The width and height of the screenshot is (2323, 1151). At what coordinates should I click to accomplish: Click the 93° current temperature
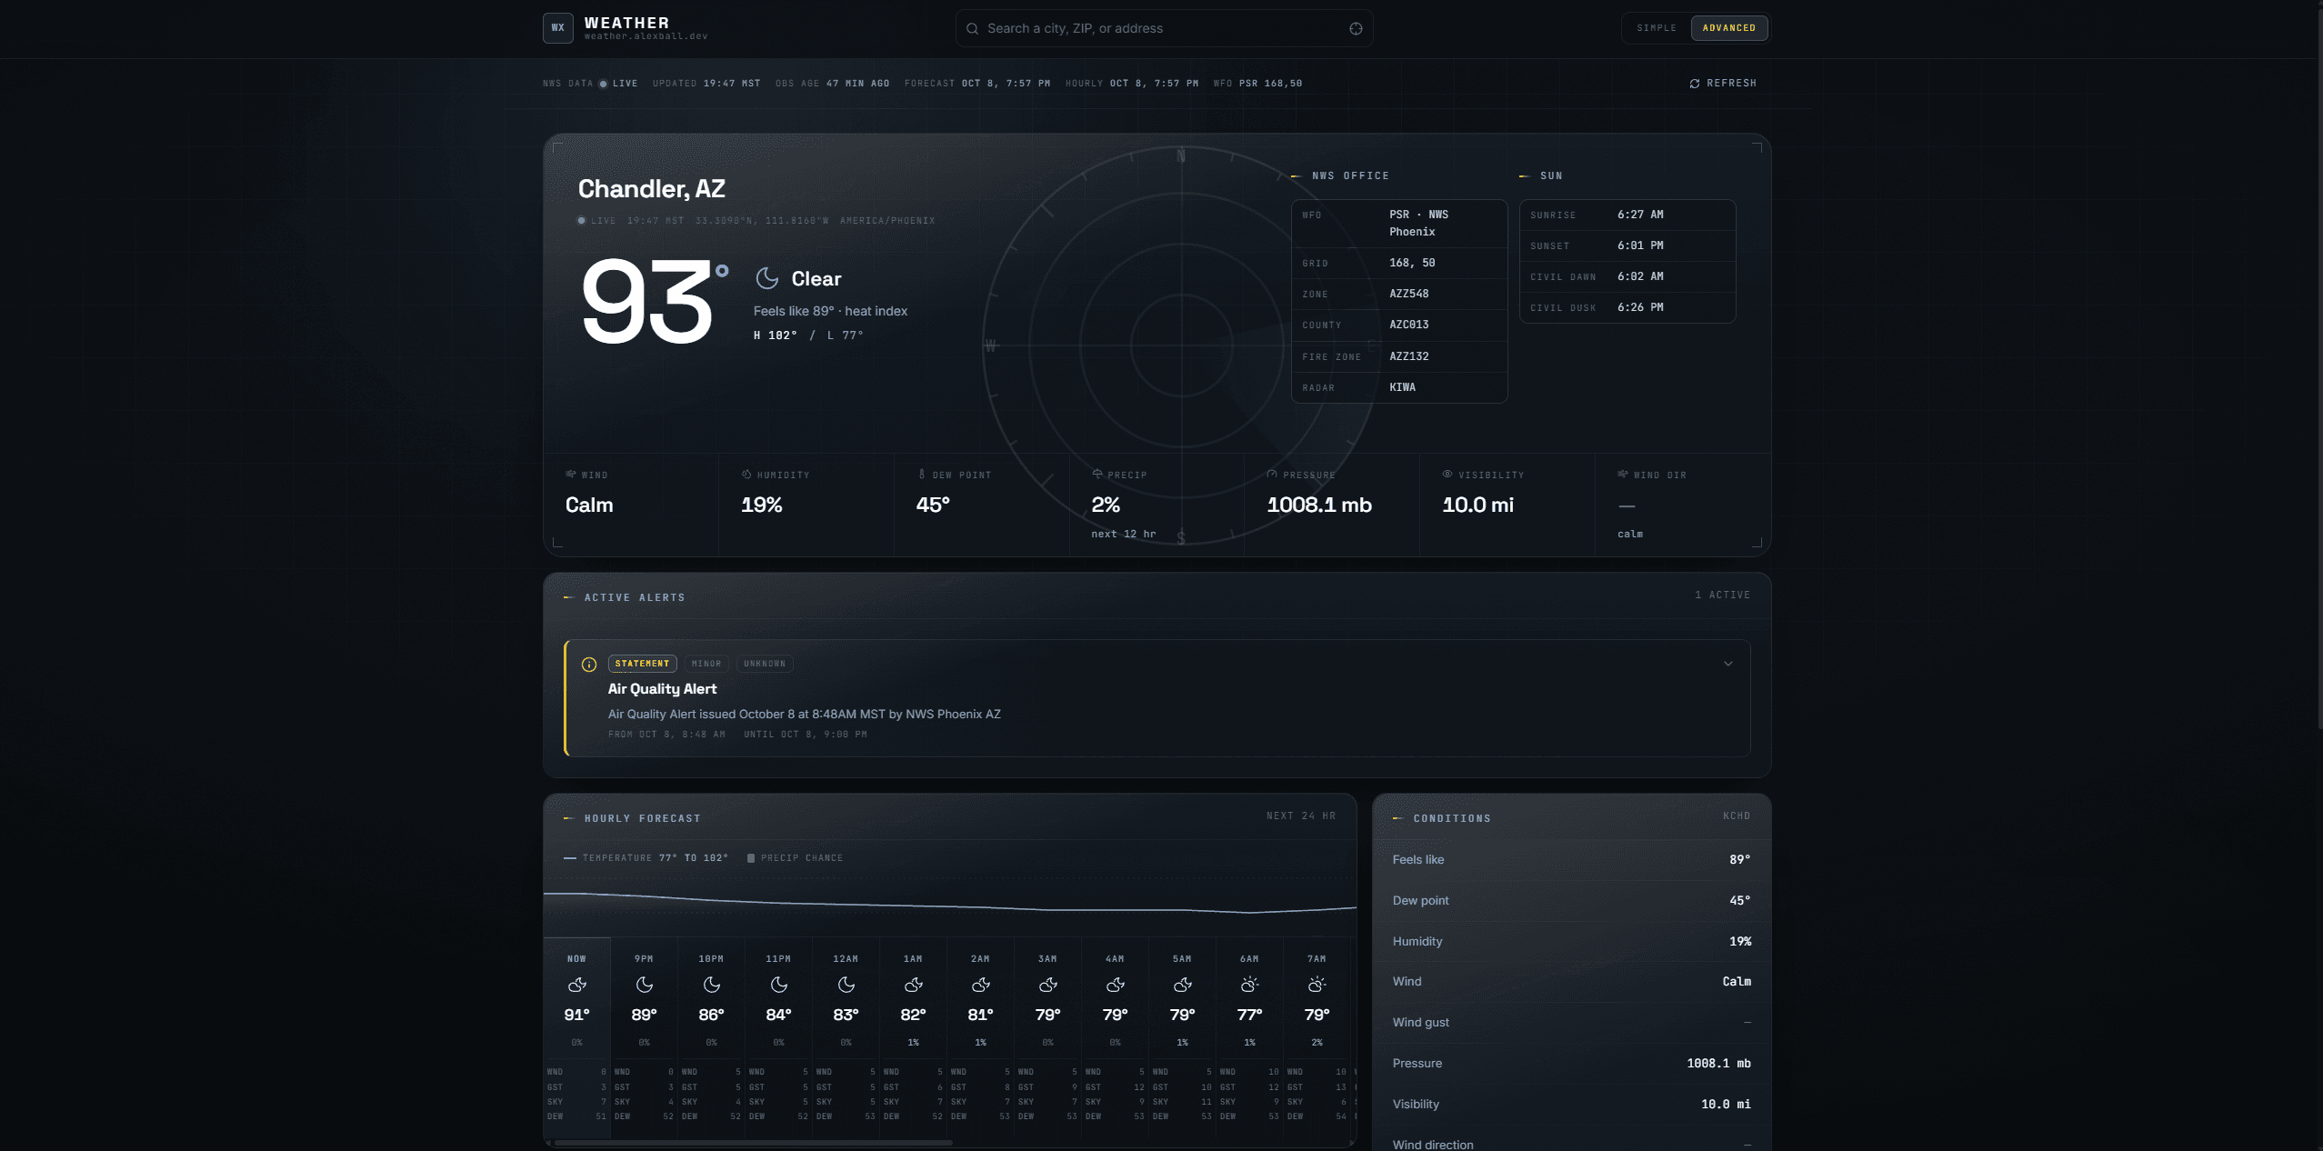coord(654,302)
